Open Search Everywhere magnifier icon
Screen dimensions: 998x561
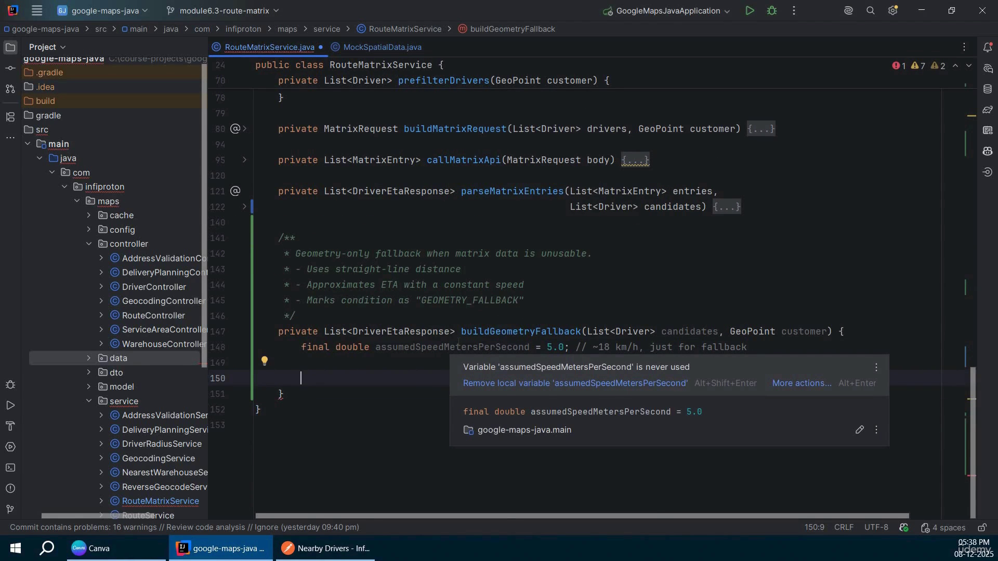coord(871,10)
